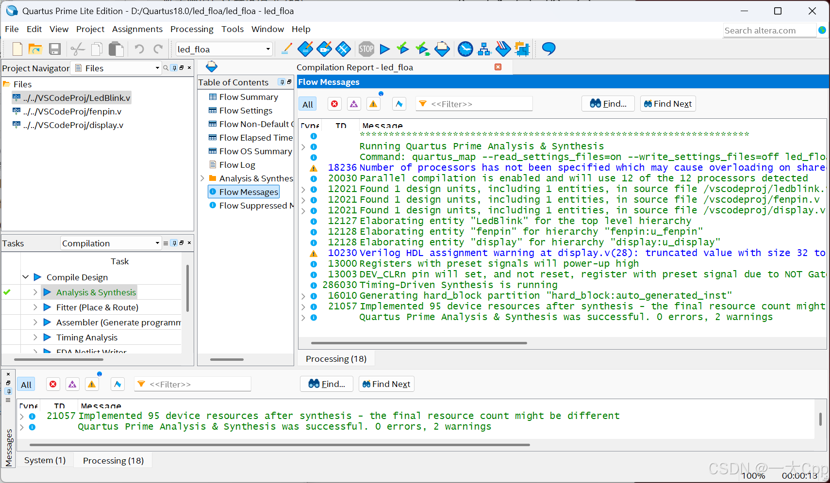Click the Tasks panel vertical scrollbar
The height and width of the screenshot is (483, 830).
pyautogui.click(x=187, y=288)
